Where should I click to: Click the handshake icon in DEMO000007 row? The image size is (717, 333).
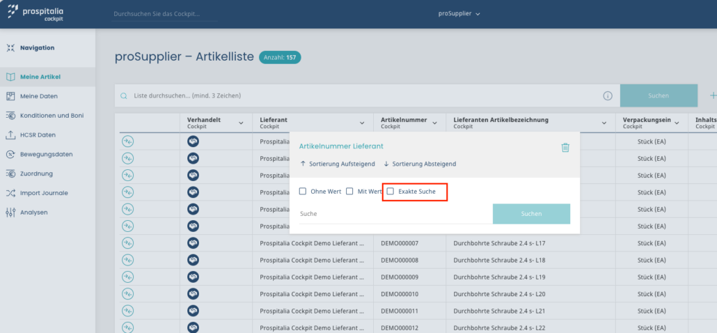click(193, 243)
